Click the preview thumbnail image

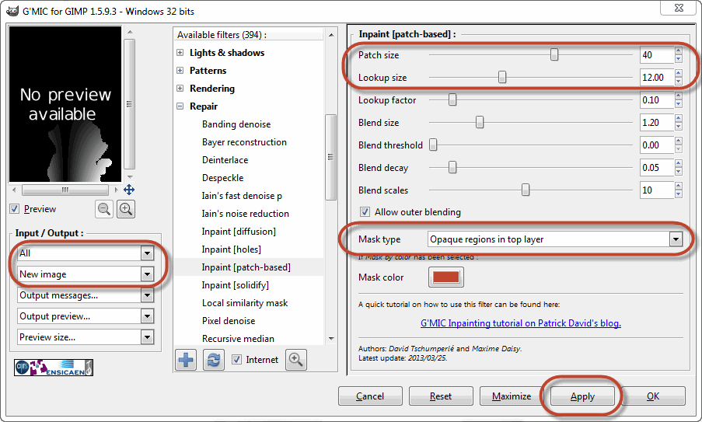pos(65,104)
